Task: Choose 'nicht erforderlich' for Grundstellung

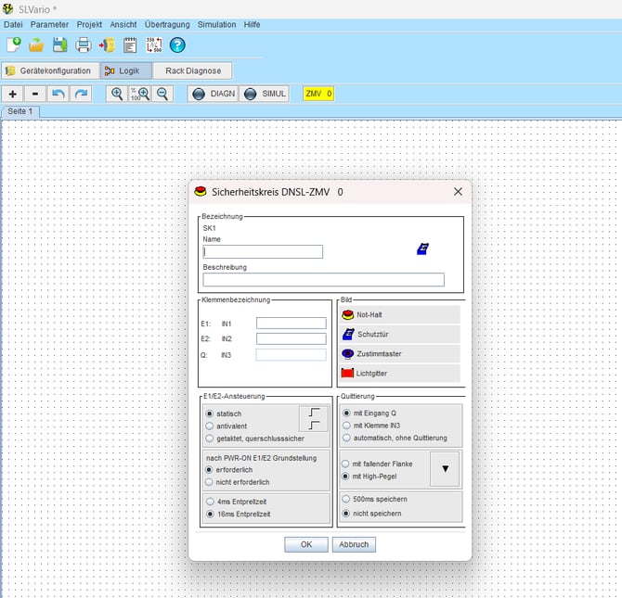Action: 209,482
